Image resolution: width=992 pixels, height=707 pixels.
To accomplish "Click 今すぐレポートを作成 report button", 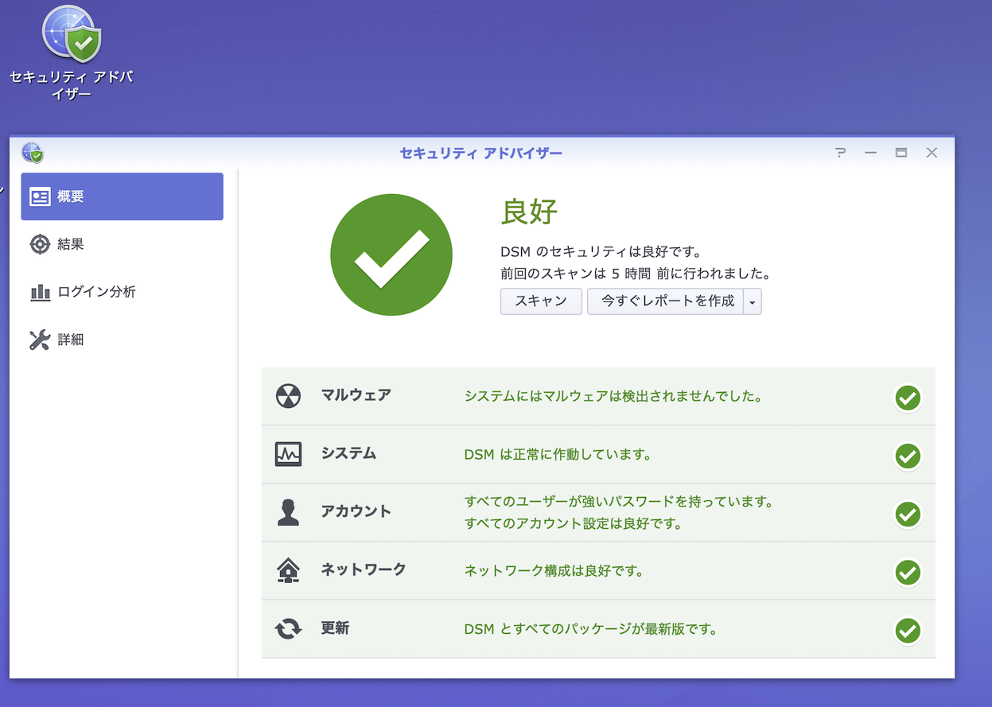I will pos(666,301).
